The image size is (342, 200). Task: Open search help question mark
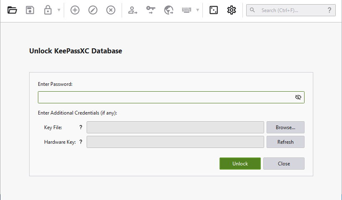click(x=330, y=10)
